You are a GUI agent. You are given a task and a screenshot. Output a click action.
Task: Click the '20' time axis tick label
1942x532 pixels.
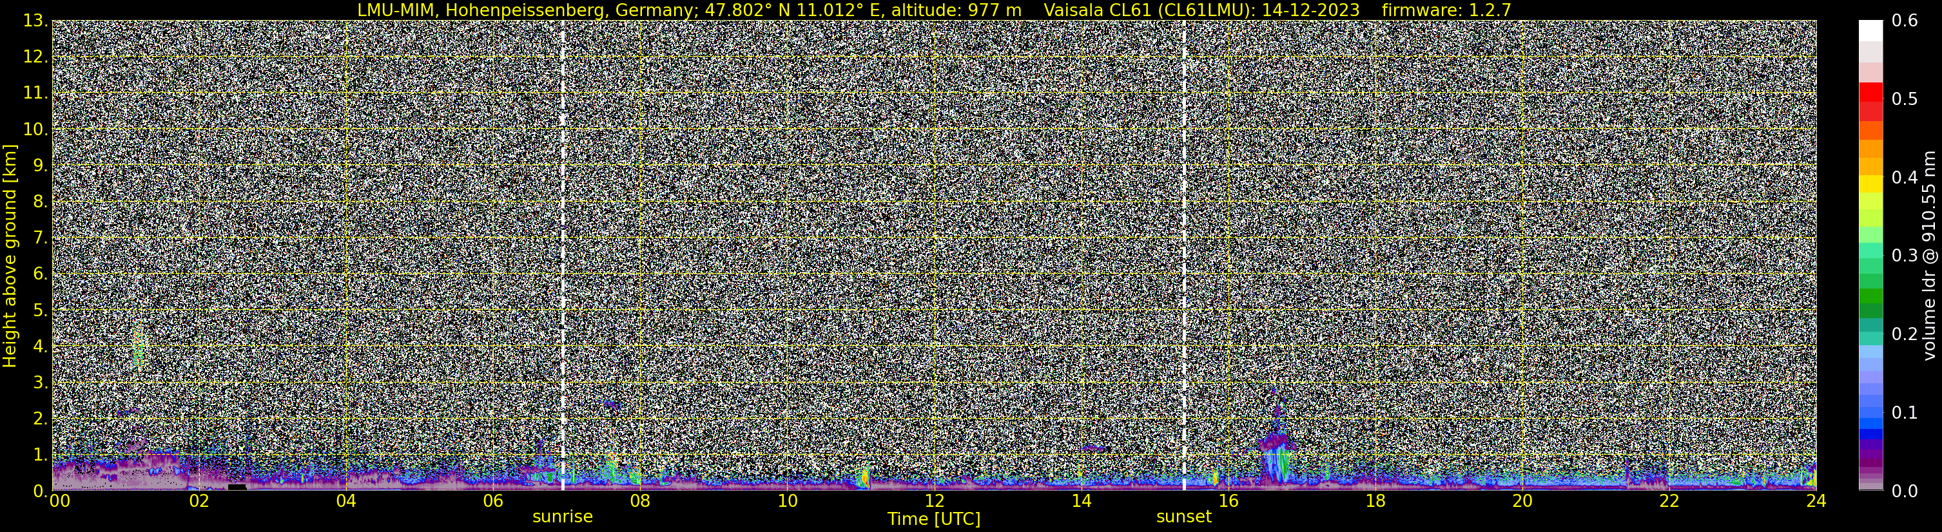point(1522,501)
